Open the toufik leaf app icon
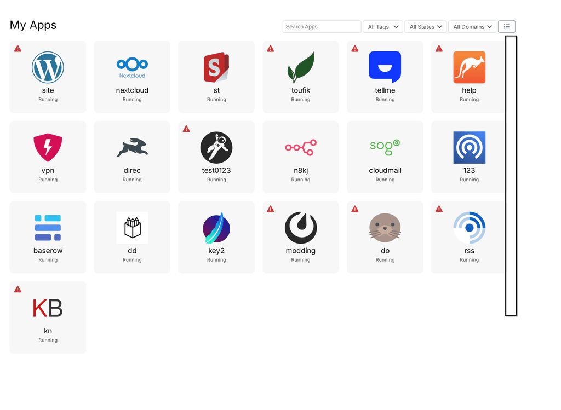The image size is (561, 410). pos(301,67)
